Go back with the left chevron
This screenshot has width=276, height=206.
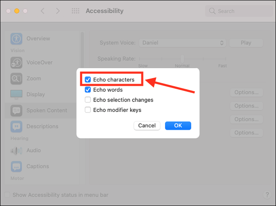[x=42, y=11]
